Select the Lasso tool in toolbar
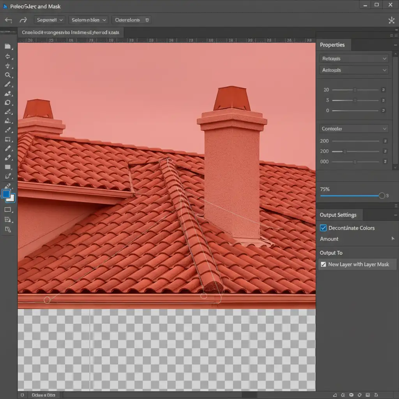This screenshot has width=399, height=399. 8,56
